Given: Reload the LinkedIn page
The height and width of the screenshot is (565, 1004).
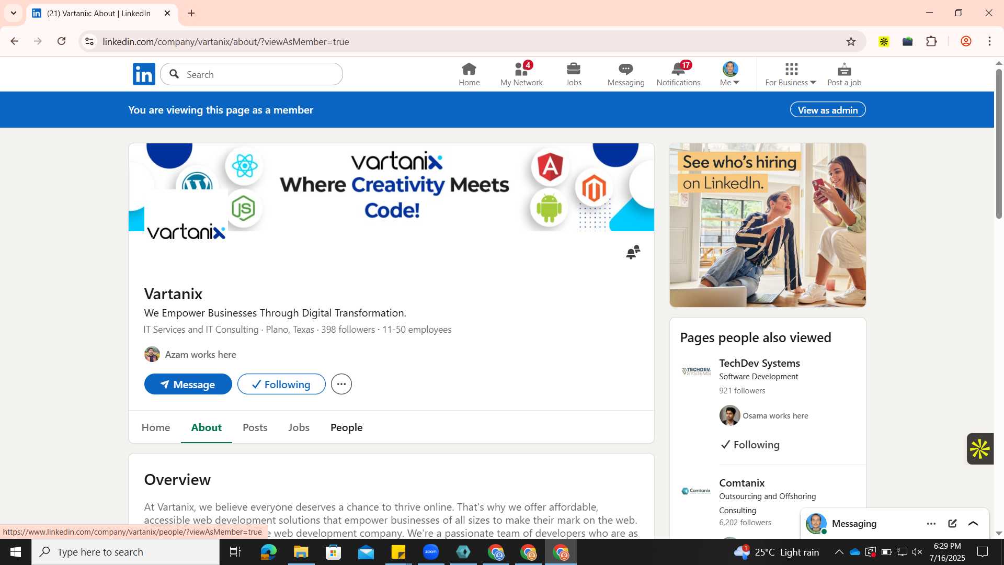Looking at the screenshot, I should (61, 41).
